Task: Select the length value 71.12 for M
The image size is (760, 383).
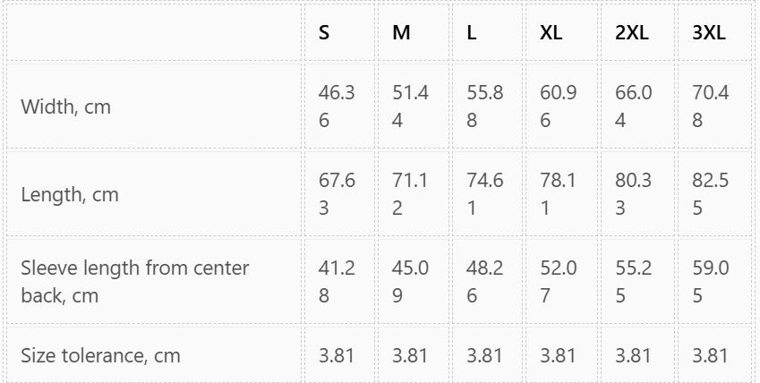Action: tap(410, 194)
